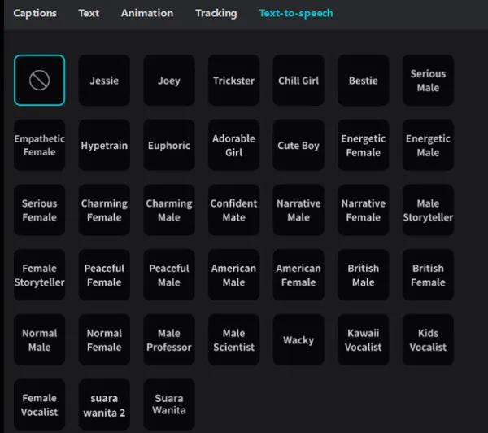This screenshot has height=433, width=488.
Task: Select the no-voice (none) option tile
Action: click(x=40, y=81)
